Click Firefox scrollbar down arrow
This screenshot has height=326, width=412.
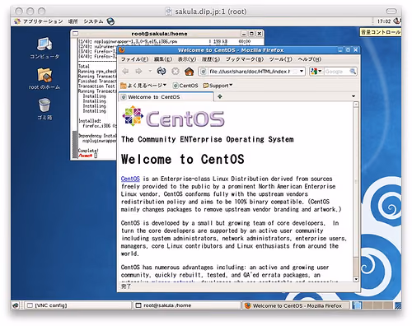click(x=356, y=279)
